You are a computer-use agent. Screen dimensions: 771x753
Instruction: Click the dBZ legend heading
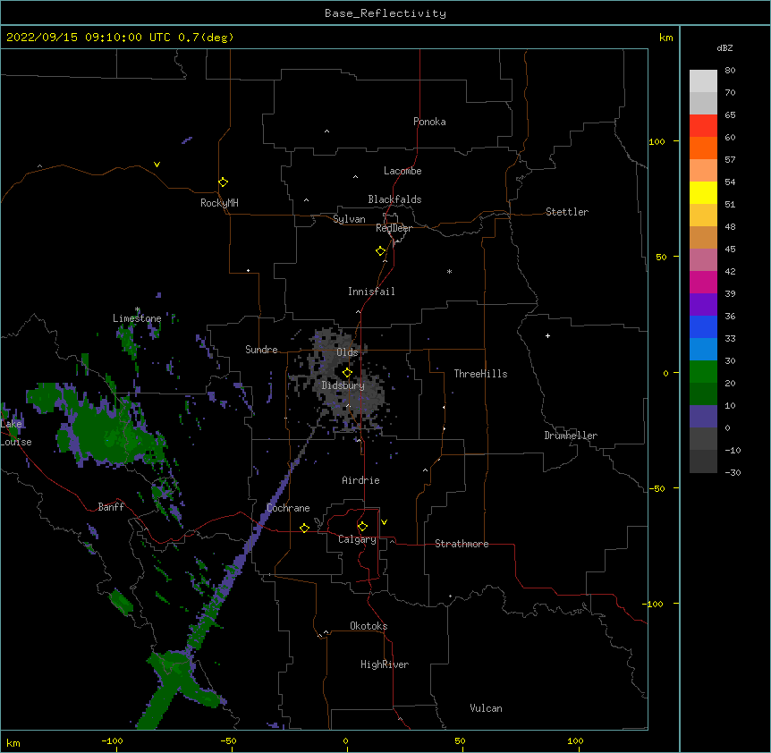[724, 47]
